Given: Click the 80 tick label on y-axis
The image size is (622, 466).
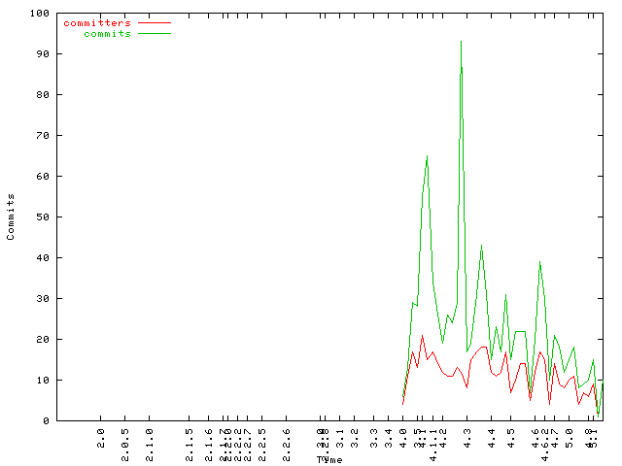Looking at the screenshot, I should click(x=43, y=94).
